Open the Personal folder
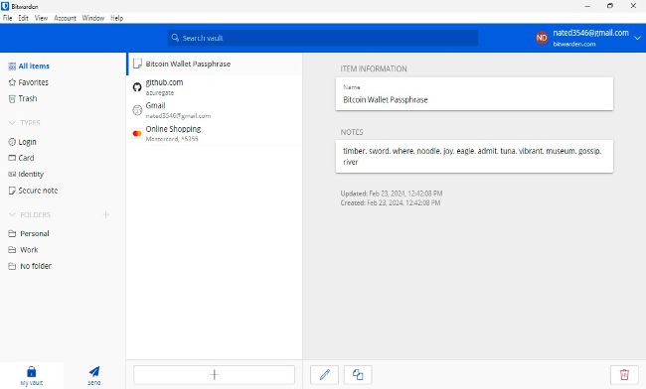This screenshot has height=389, width=646. coord(29,233)
